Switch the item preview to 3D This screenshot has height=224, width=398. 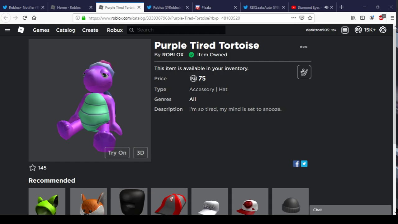pos(141,153)
